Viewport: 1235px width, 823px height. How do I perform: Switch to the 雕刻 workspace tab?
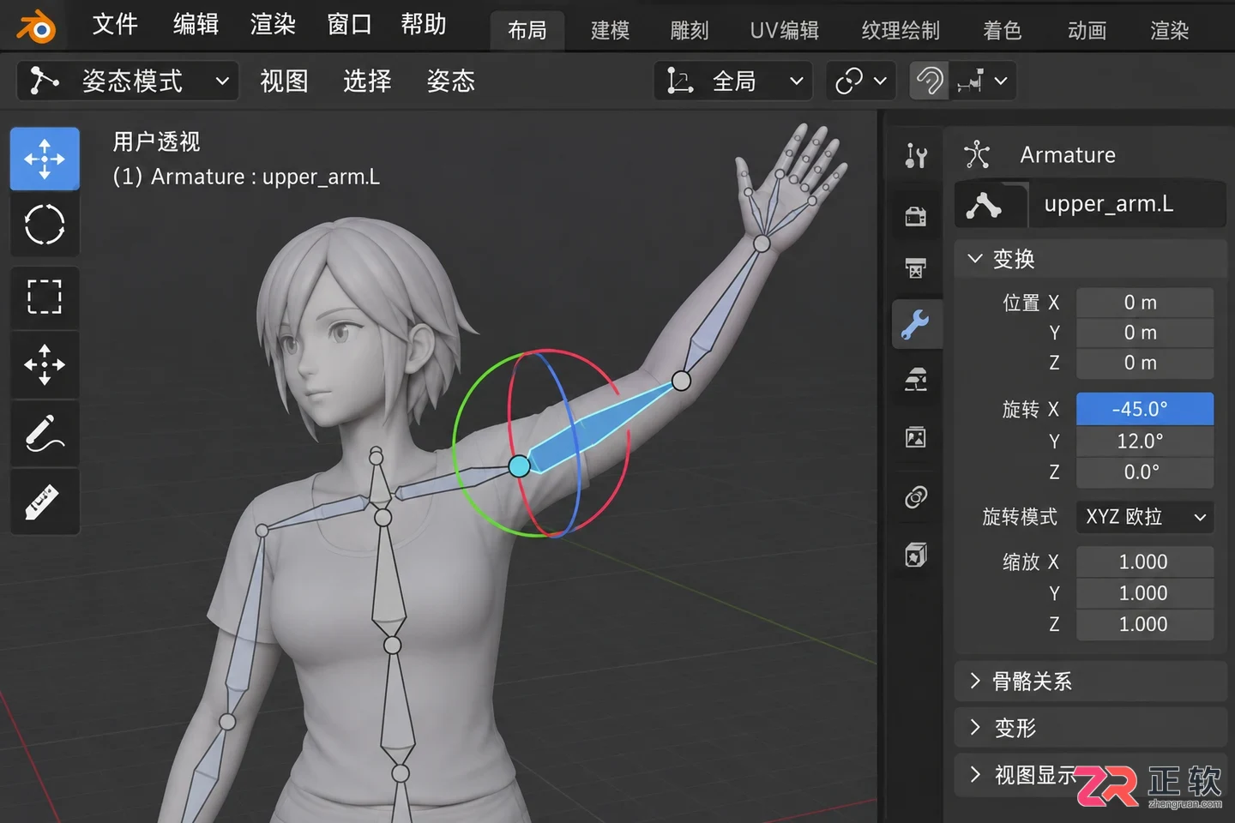pyautogui.click(x=690, y=31)
